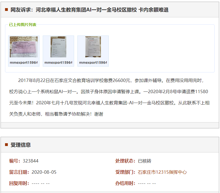Click the 留言日期 label

(x=19, y=172)
